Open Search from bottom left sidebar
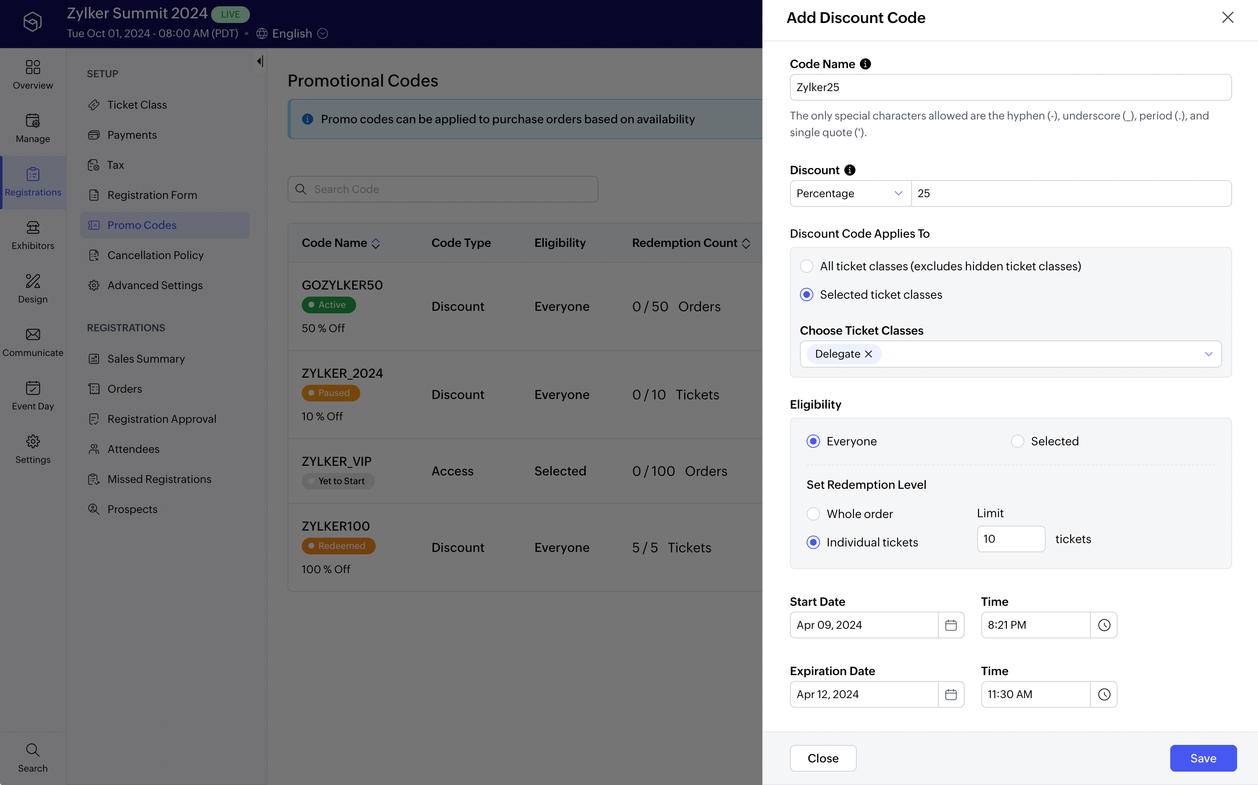Image resolution: width=1258 pixels, height=785 pixels. click(33, 757)
